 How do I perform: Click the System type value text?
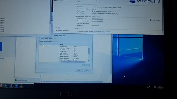[104, 12]
